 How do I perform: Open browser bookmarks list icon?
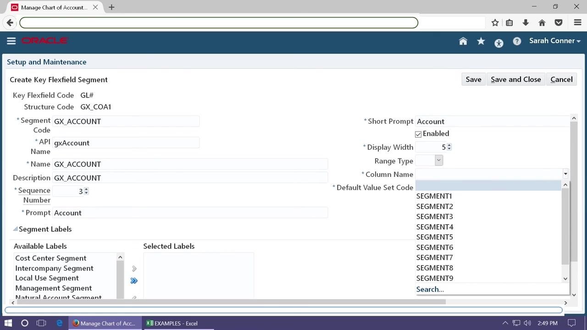[509, 22]
